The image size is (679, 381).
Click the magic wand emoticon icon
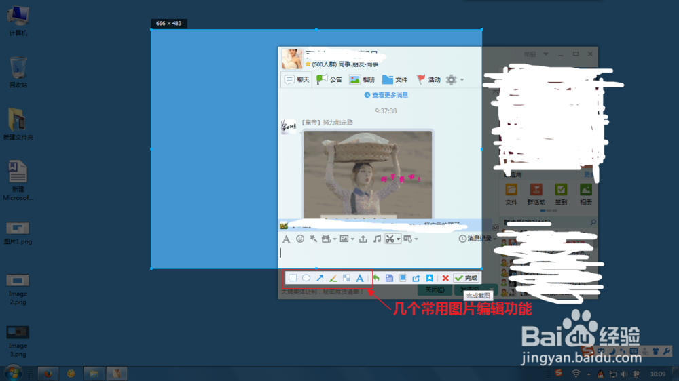click(x=313, y=239)
